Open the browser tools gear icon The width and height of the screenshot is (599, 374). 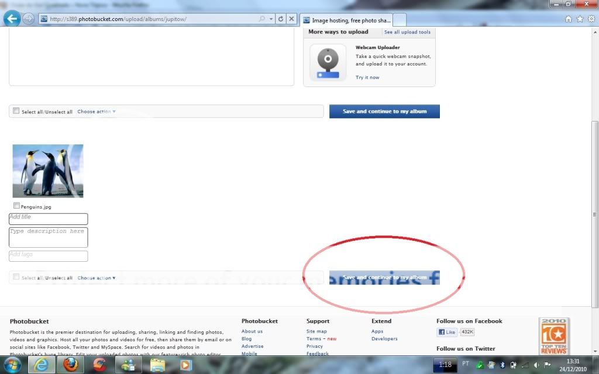pyautogui.click(x=591, y=19)
